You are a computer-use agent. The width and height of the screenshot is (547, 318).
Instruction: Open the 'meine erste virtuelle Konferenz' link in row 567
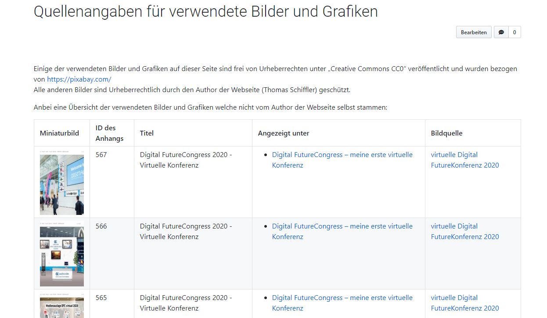point(342,160)
